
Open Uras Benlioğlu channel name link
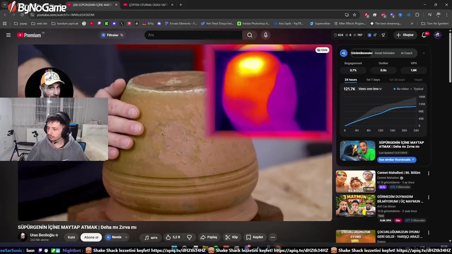(42, 235)
